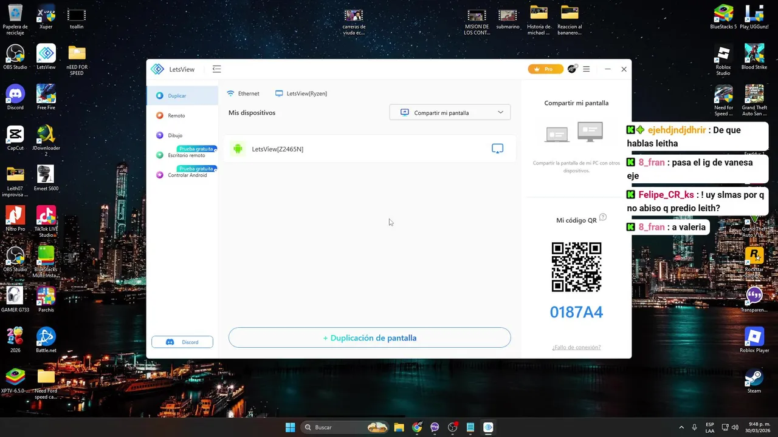Switch to the Remoto section
Viewport: 778px width, 437px height.
pyautogui.click(x=182, y=115)
